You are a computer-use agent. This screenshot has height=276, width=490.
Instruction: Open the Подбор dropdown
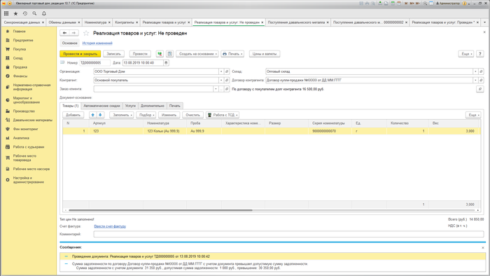[x=146, y=115]
